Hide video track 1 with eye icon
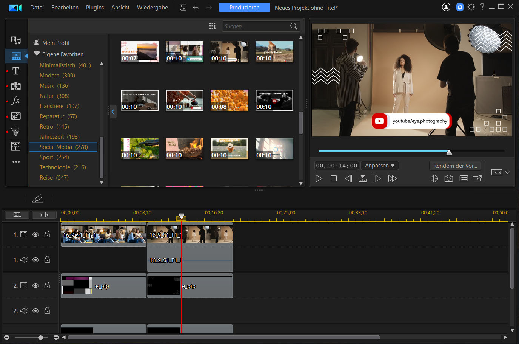 (35, 234)
